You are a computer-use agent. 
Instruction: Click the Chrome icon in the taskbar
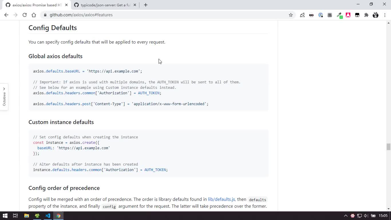click(x=58, y=216)
